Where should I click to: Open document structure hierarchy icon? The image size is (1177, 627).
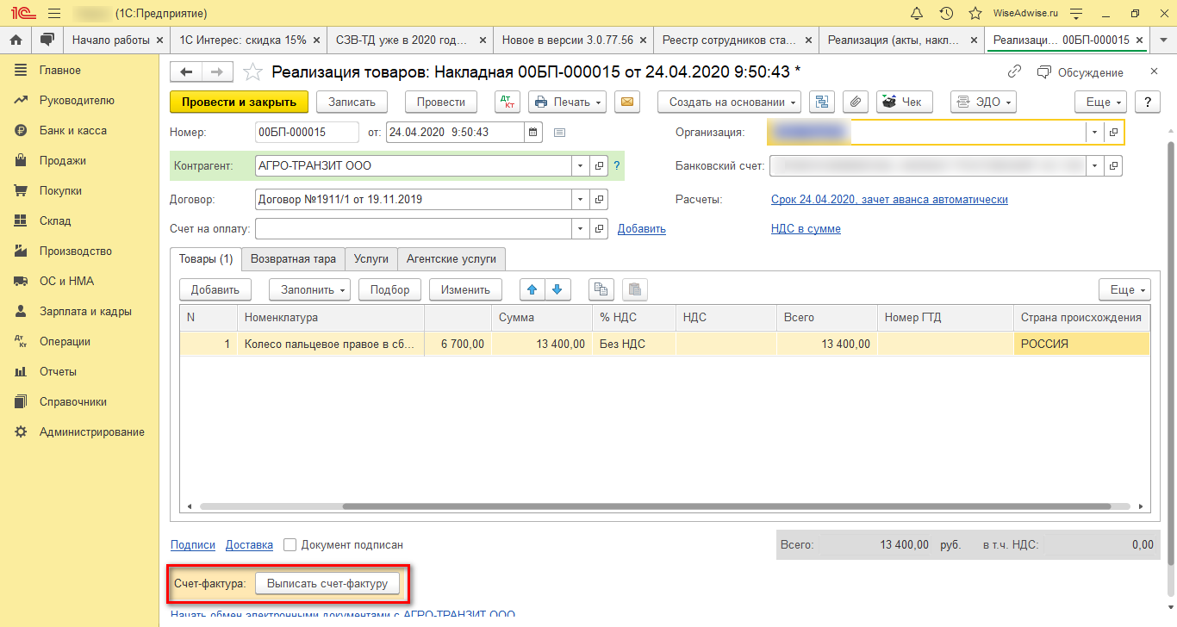823,102
